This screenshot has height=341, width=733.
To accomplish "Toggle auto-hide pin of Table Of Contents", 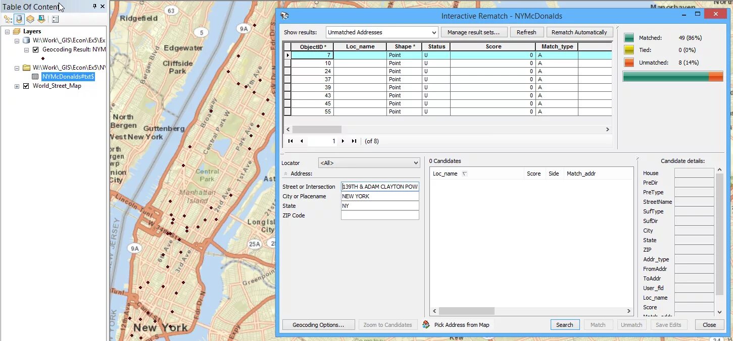I will 94,7.
